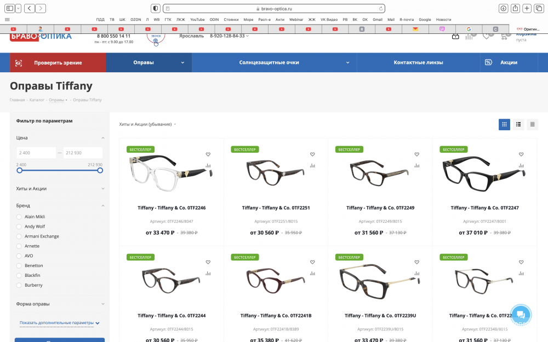Add 0TF2249 to comparison

(417, 166)
